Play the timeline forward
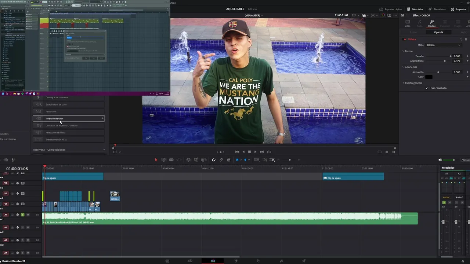 (255, 152)
